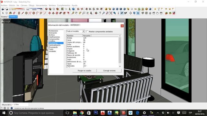Activate the Push/Pull tool

(x=53, y=13)
